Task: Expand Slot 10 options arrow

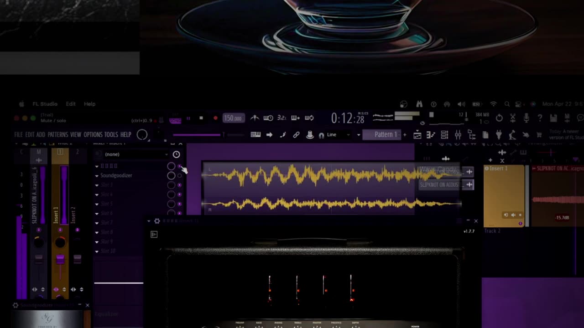Action: 97,251
